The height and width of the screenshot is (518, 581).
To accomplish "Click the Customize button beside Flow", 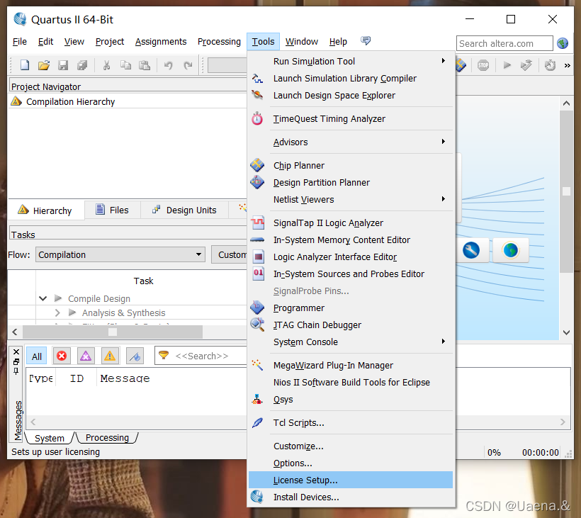I will coord(230,254).
